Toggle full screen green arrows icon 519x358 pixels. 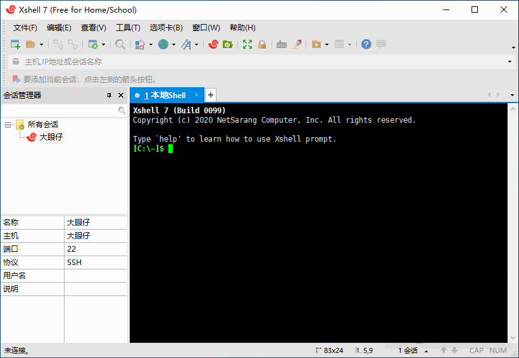pyautogui.click(x=247, y=44)
